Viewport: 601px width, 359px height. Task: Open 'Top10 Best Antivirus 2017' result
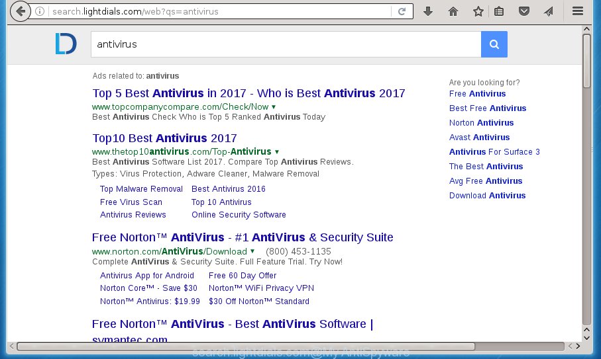(x=164, y=138)
